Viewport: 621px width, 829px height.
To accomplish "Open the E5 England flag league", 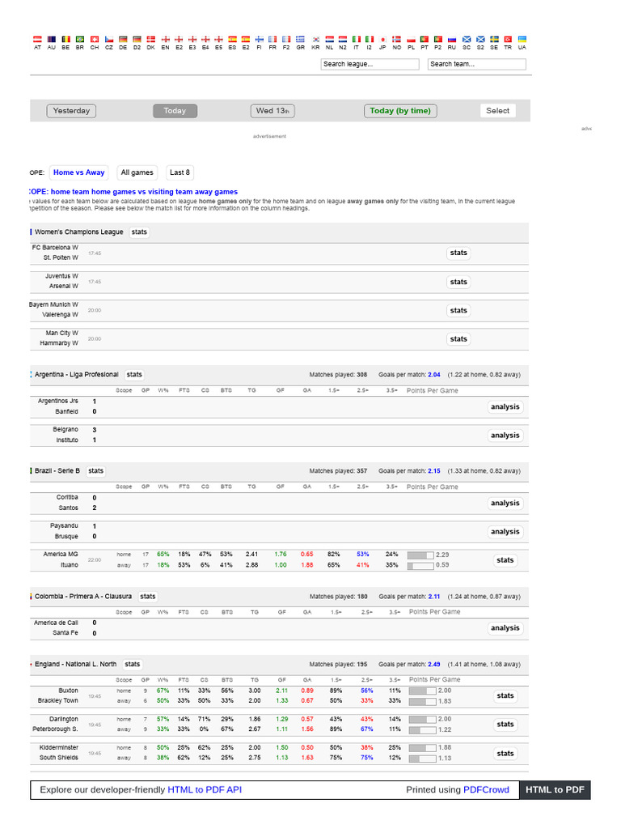I will pyautogui.click(x=218, y=40).
